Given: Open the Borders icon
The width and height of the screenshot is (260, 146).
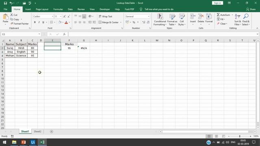Looking at the screenshot, I should click(52, 22).
